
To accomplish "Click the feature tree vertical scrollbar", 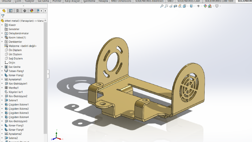I will (45, 78).
